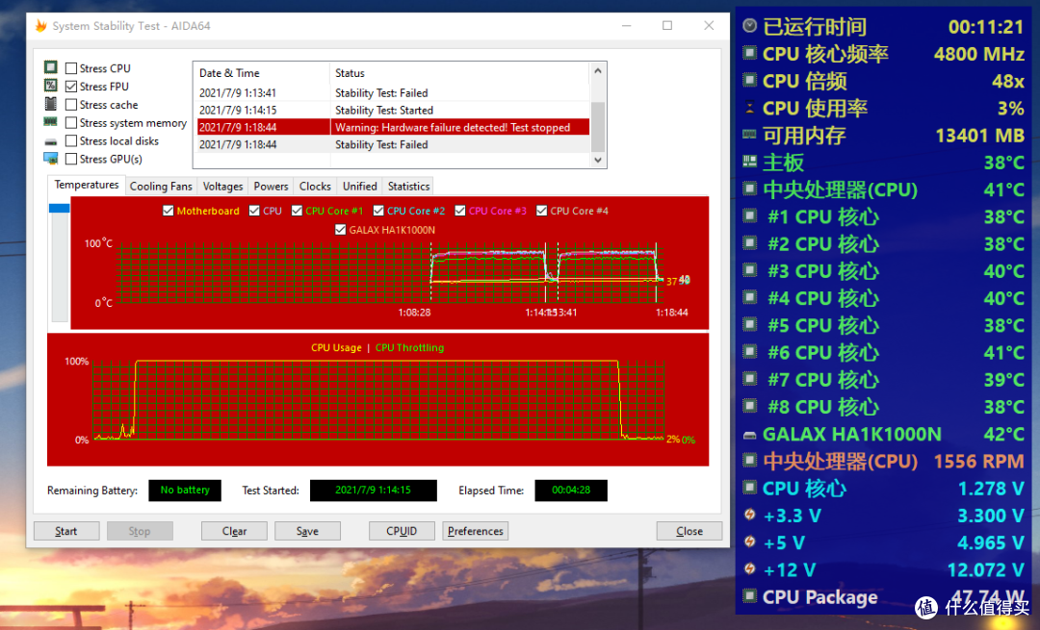Click the AIDA64 flame icon in title bar
This screenshot has width=1040, height=630.
click(39, 26)
